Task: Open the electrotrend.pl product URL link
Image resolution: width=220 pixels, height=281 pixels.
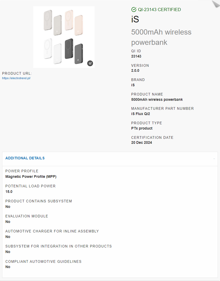Action: (16, 78)
